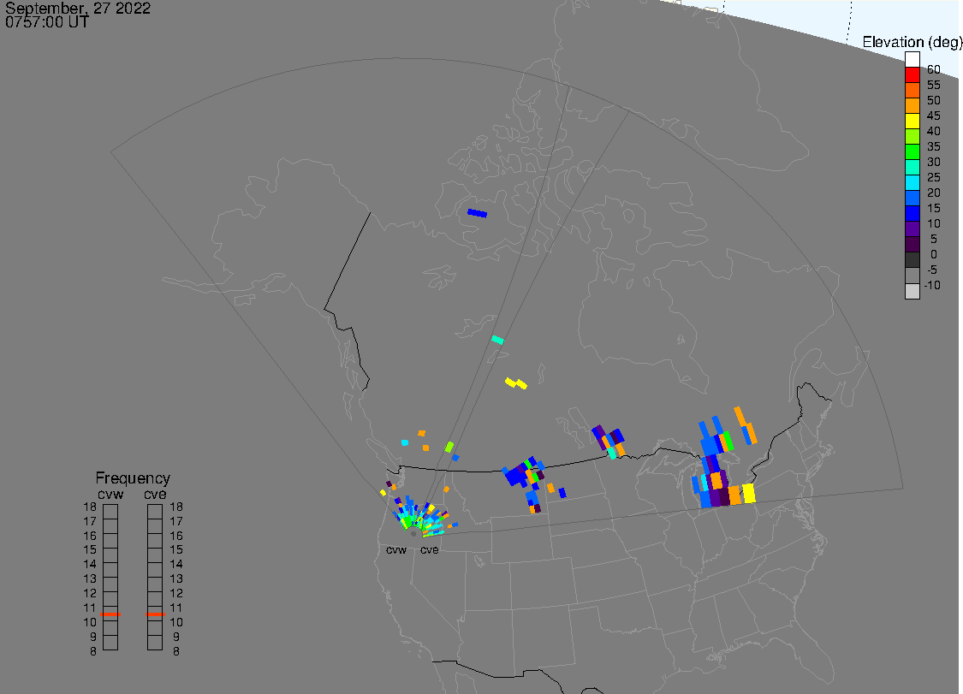This screenshot has width=963, height=694.
Task: Click the pair of yellow echoes in central Canada
Action: (516, 383)
